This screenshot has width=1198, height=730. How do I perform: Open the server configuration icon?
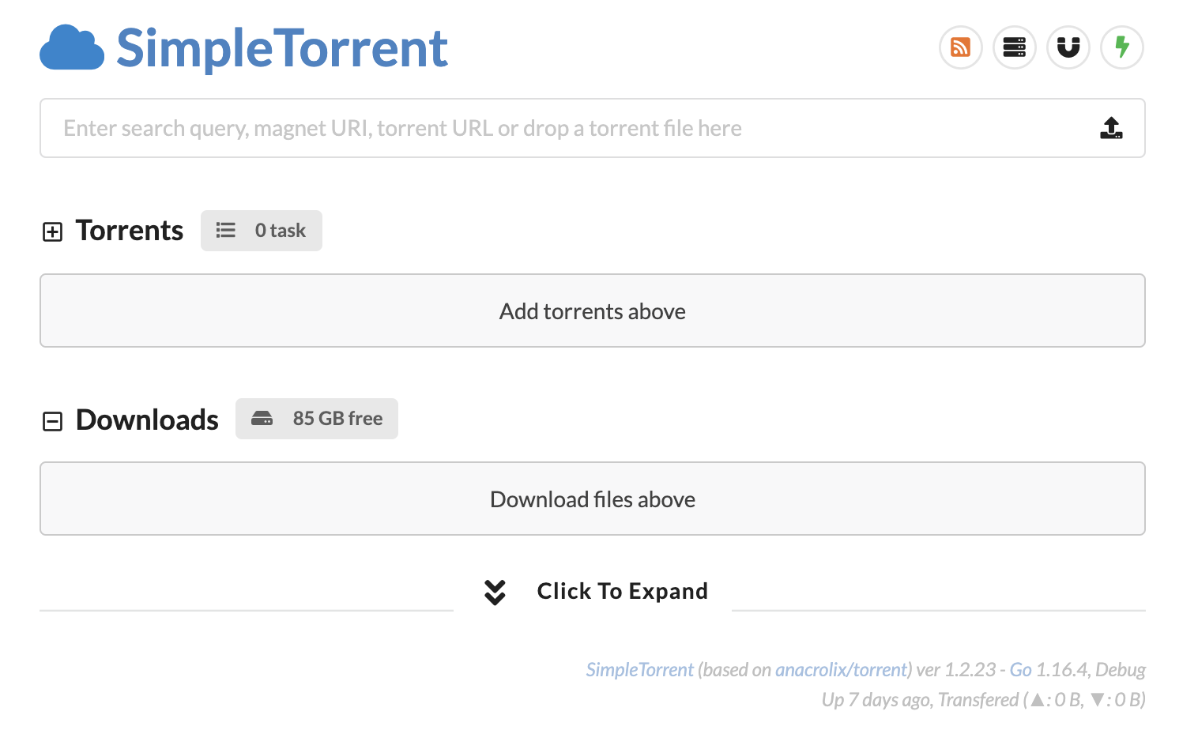point(1014,47)
